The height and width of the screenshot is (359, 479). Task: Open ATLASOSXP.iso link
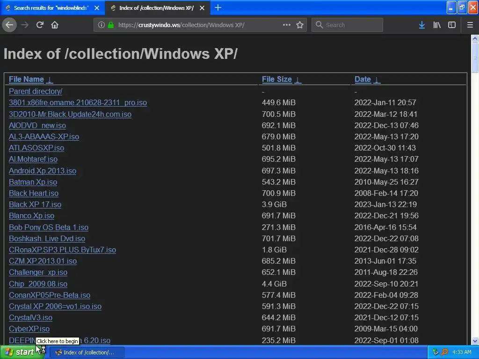coord(36,148)
